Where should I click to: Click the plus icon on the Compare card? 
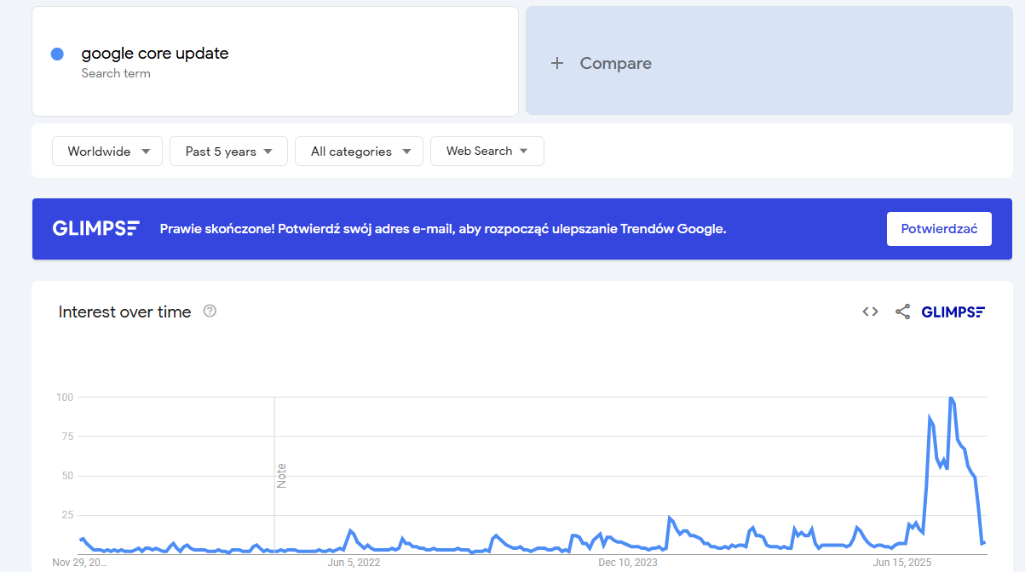point(557,63)
